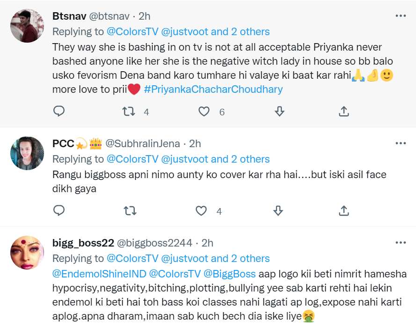Like the PCC tweet
The width and height of the screenshot is (416, 329).
pyautogui.click(x=201, y=211)
